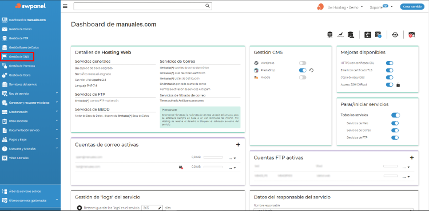Click the search magnifier icon
The height and width of the screenshot is (211, 429).
(208, 6)
